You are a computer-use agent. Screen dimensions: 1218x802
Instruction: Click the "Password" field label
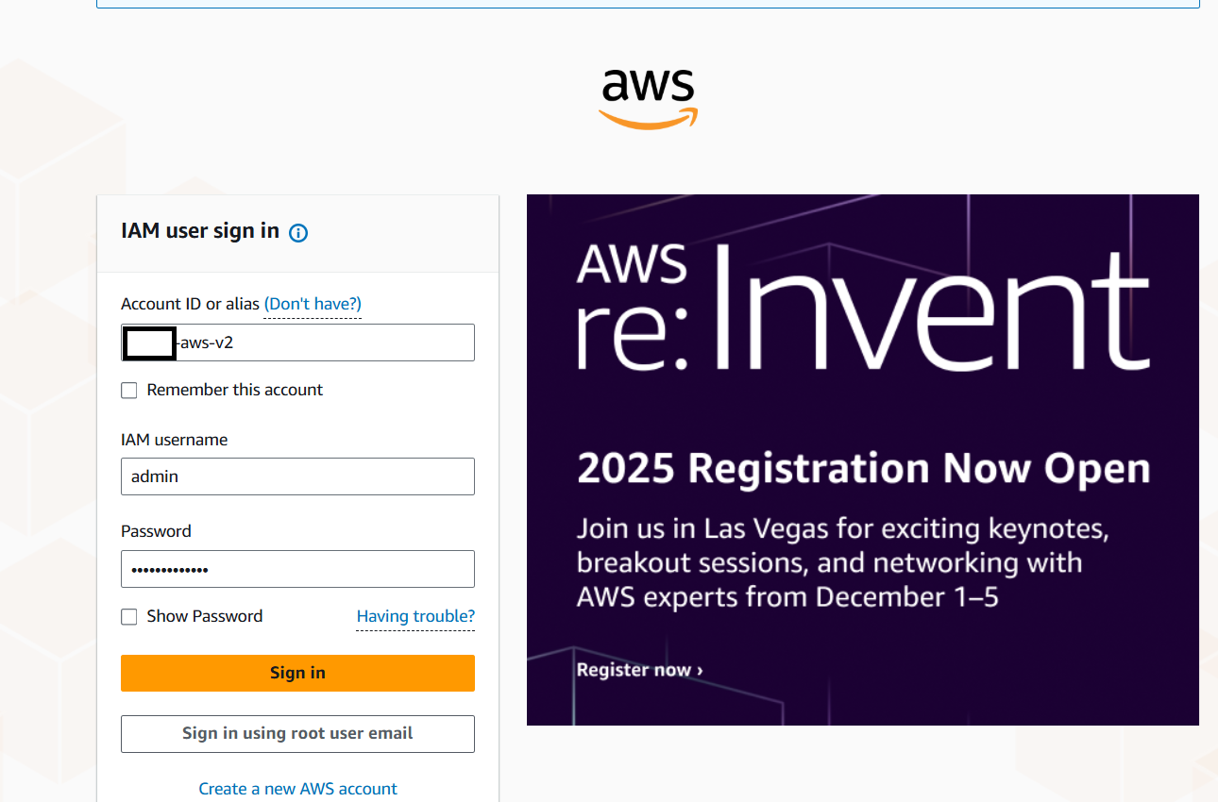[156, 531]
